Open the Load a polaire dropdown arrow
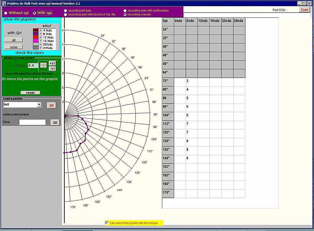314x231 pixels. [x=39, y=104]
